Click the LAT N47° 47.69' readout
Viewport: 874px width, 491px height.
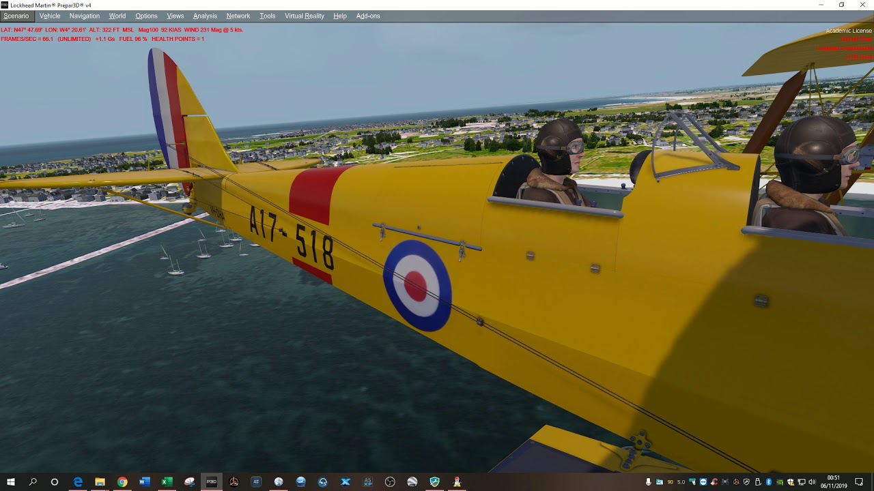tap(22, 30)
